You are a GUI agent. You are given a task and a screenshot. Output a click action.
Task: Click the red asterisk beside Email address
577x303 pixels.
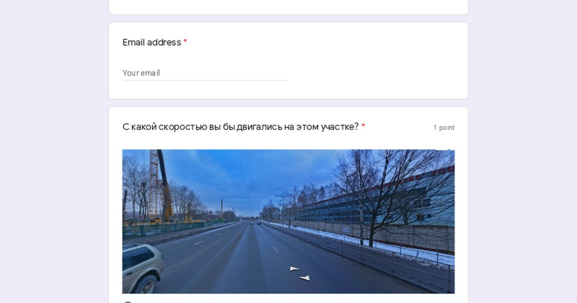click(x=185, y=42)
